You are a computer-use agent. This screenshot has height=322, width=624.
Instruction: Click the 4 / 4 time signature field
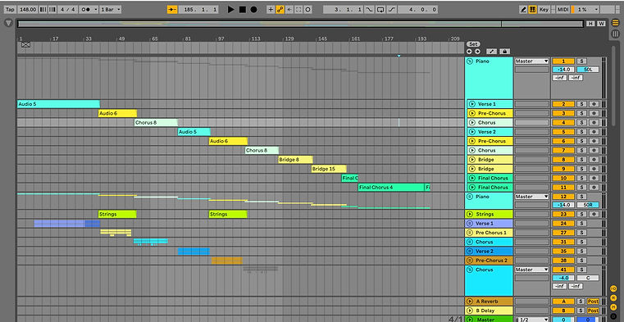[68, 10]
